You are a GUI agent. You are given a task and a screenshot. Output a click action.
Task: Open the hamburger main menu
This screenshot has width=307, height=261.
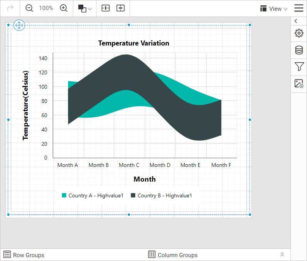click(x=299, y=8)
